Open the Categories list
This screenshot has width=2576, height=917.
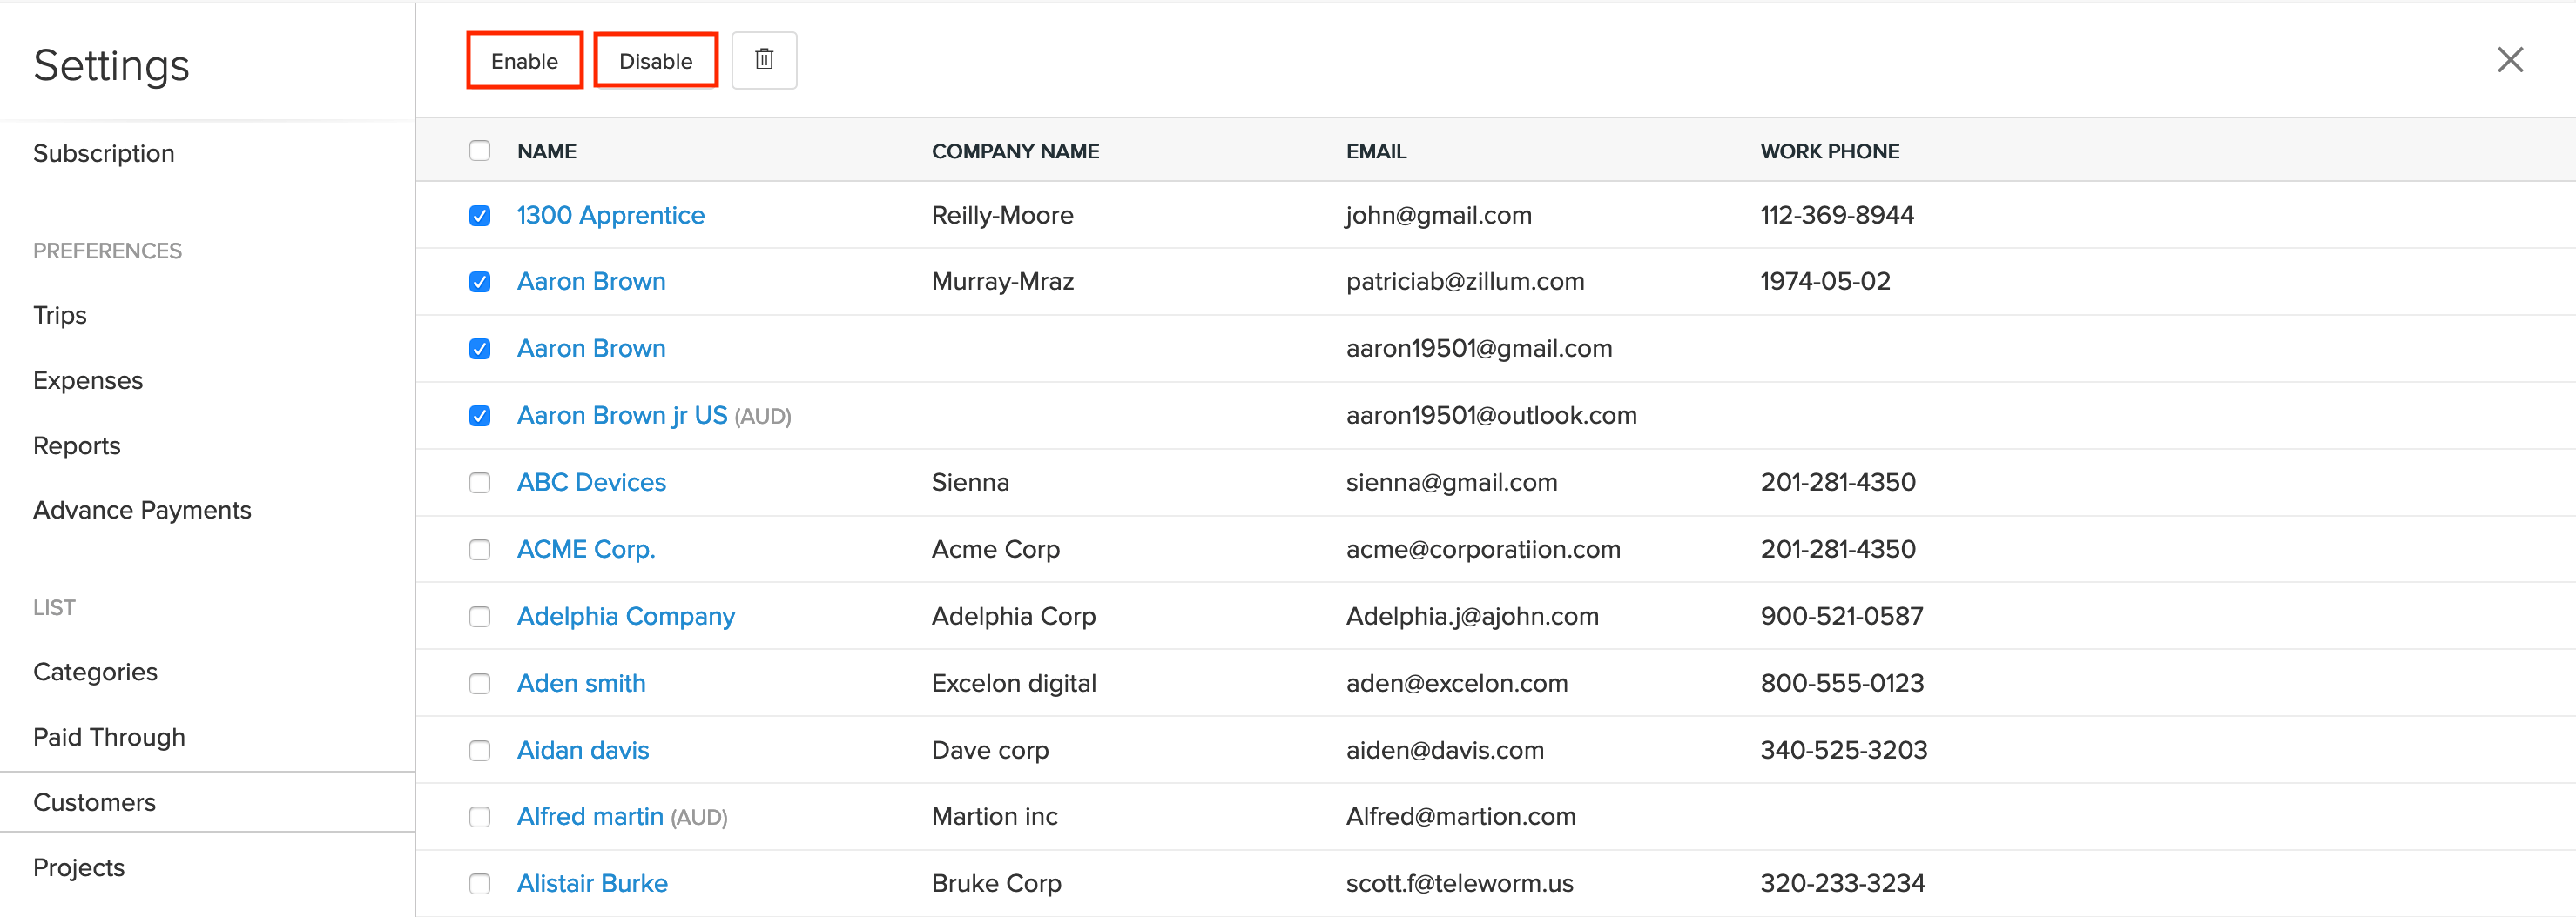click(95, 673)
